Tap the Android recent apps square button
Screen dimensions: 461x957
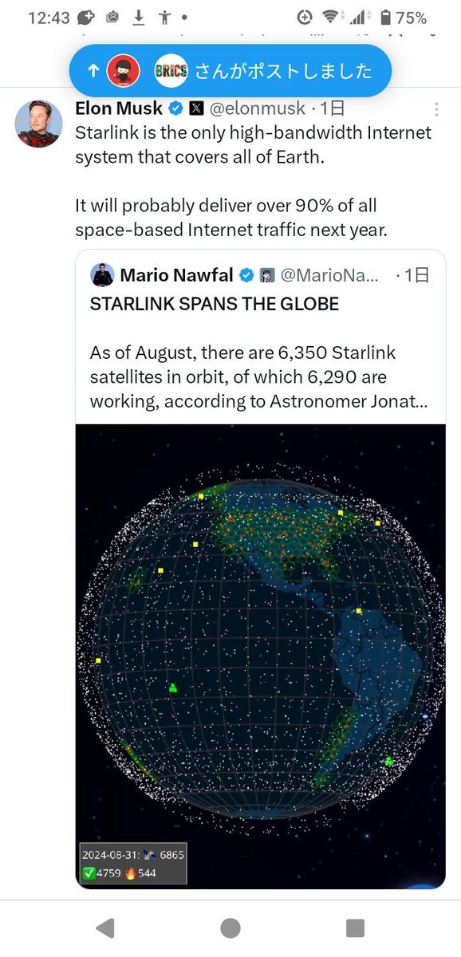(x=355, y=927)
